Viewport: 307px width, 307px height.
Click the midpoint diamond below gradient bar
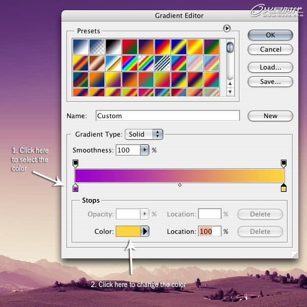pyautogui.click(x=180, y=185)
